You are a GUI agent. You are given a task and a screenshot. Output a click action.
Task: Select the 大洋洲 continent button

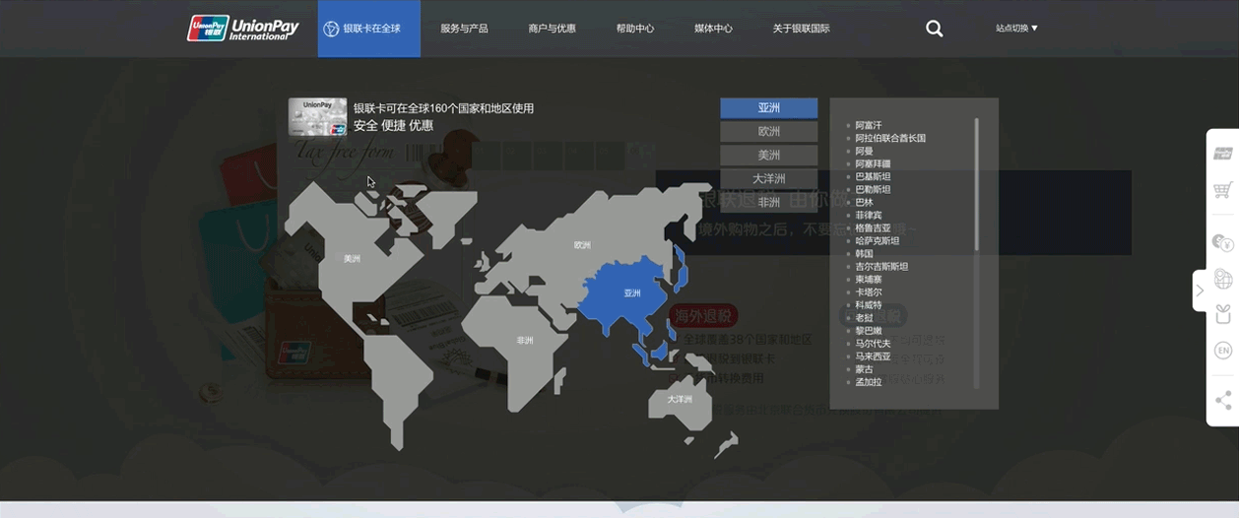point(769,179)
